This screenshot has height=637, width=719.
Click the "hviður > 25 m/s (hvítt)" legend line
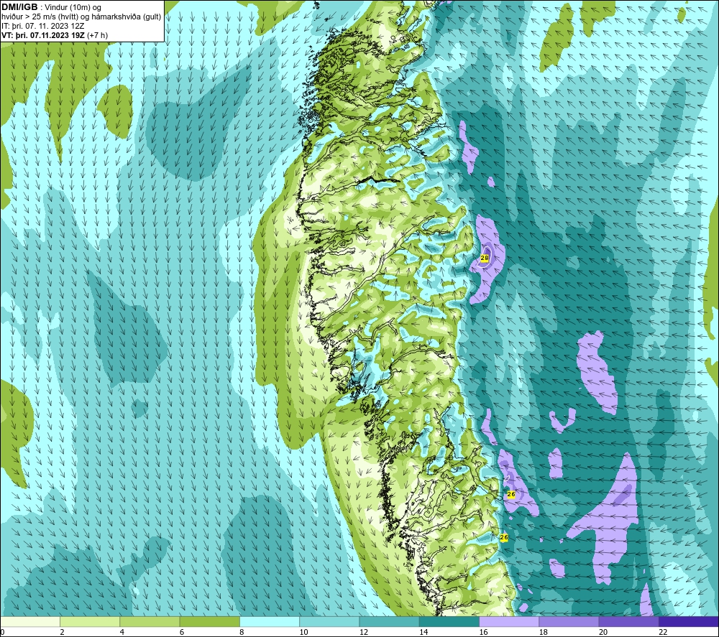coord(81,17)
